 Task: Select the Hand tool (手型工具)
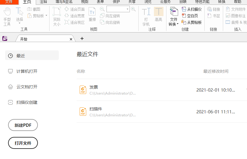(7, 16)
